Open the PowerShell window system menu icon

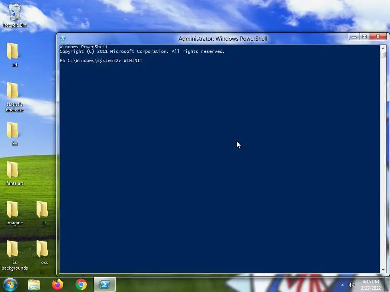pyautogui.click(x=63, y=38)
